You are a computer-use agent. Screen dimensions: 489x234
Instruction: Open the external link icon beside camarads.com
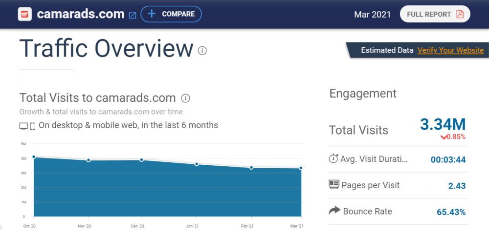132,15
